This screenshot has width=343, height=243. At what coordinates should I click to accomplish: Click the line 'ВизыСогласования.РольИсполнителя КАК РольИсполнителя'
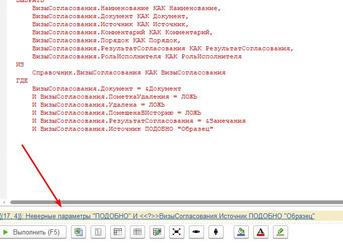[x=136, y=56]
